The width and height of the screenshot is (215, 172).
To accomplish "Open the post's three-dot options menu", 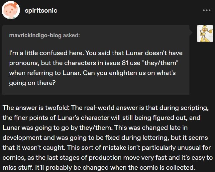I will pos(206,10).
